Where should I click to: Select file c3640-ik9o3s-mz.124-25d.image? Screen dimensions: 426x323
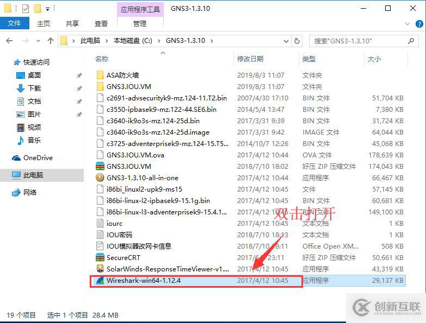158,132
